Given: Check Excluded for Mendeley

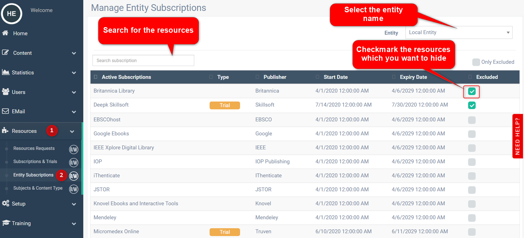Looking at the screenshot, I should (x=472, y=218).
